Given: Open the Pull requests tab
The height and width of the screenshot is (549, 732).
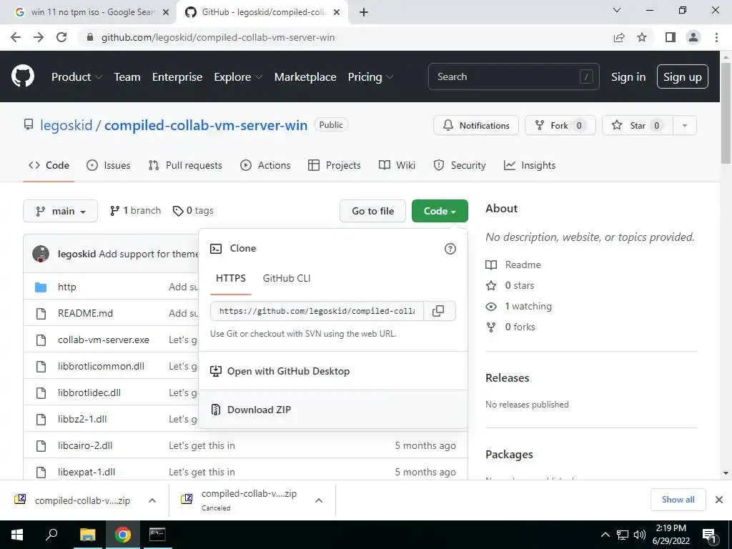Looking at the screenshot, I should point(185,165).
